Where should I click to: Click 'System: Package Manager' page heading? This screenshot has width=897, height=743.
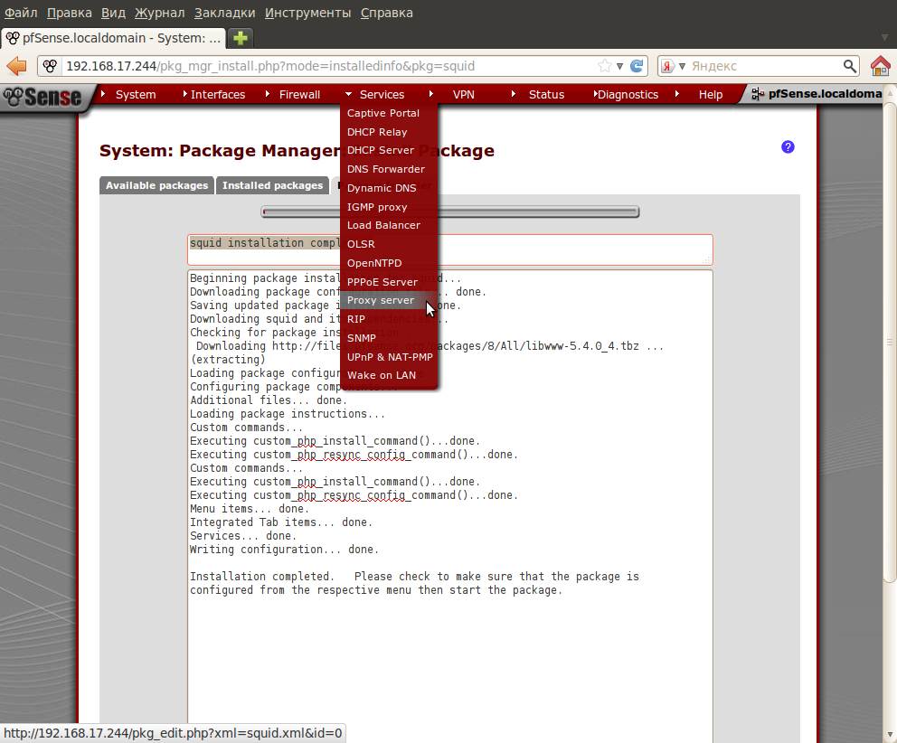point(297,150)
